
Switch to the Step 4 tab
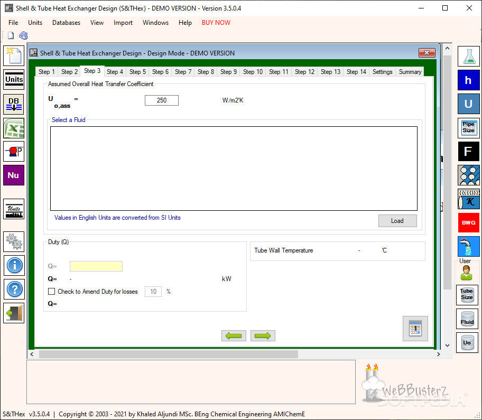point(115,72)
